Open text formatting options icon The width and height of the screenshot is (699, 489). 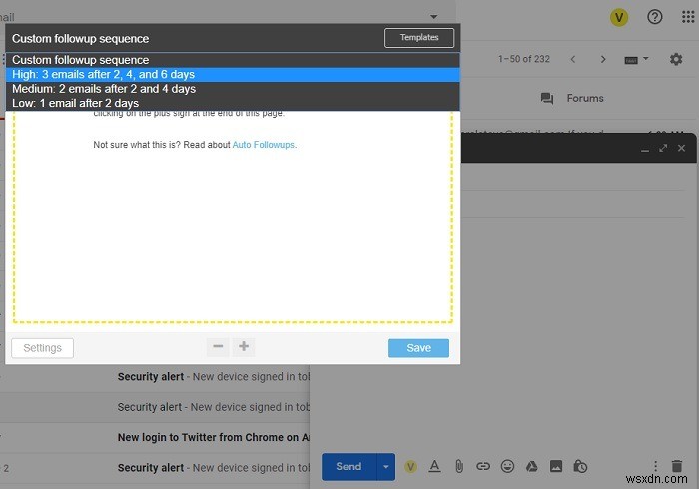[434, 466]
